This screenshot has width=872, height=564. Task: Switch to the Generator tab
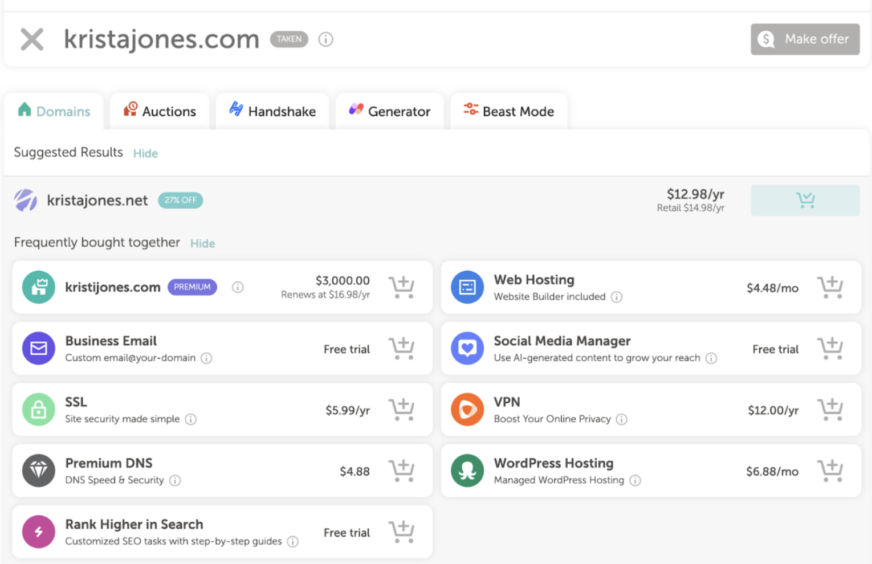tap(390, 111)
